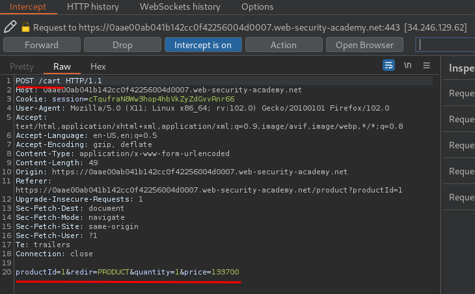Click the 'Te: trailers' line

[x=43, y=245]
